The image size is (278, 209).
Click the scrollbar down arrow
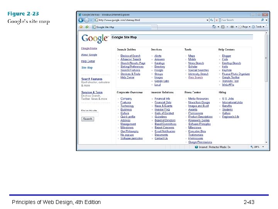point(266,142)
